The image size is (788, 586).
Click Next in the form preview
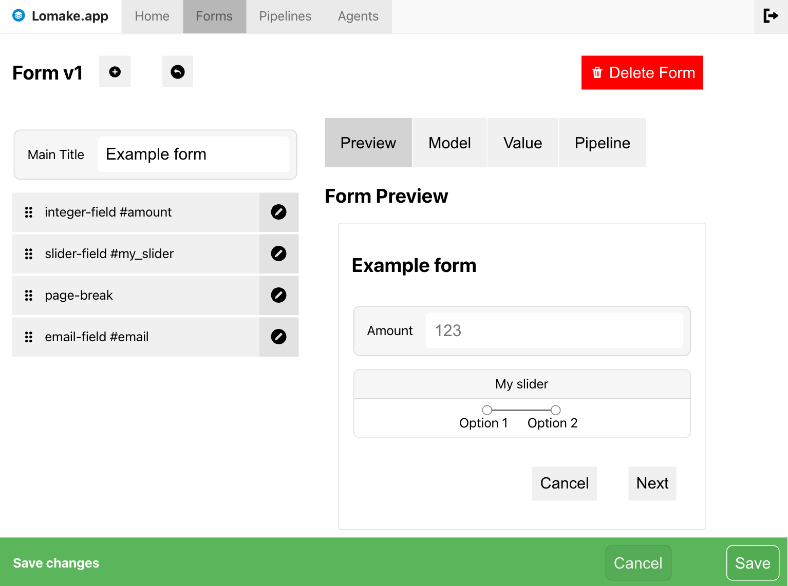click(652, 483)
